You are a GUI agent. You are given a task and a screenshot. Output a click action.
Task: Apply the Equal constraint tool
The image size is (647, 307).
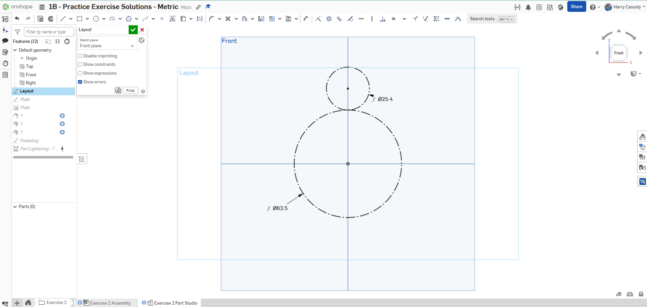click(393, 19)
